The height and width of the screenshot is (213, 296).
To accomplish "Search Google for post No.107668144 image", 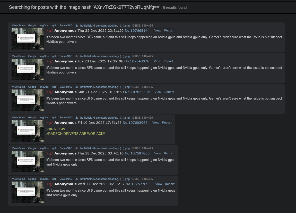I will [x=32, y=26].
